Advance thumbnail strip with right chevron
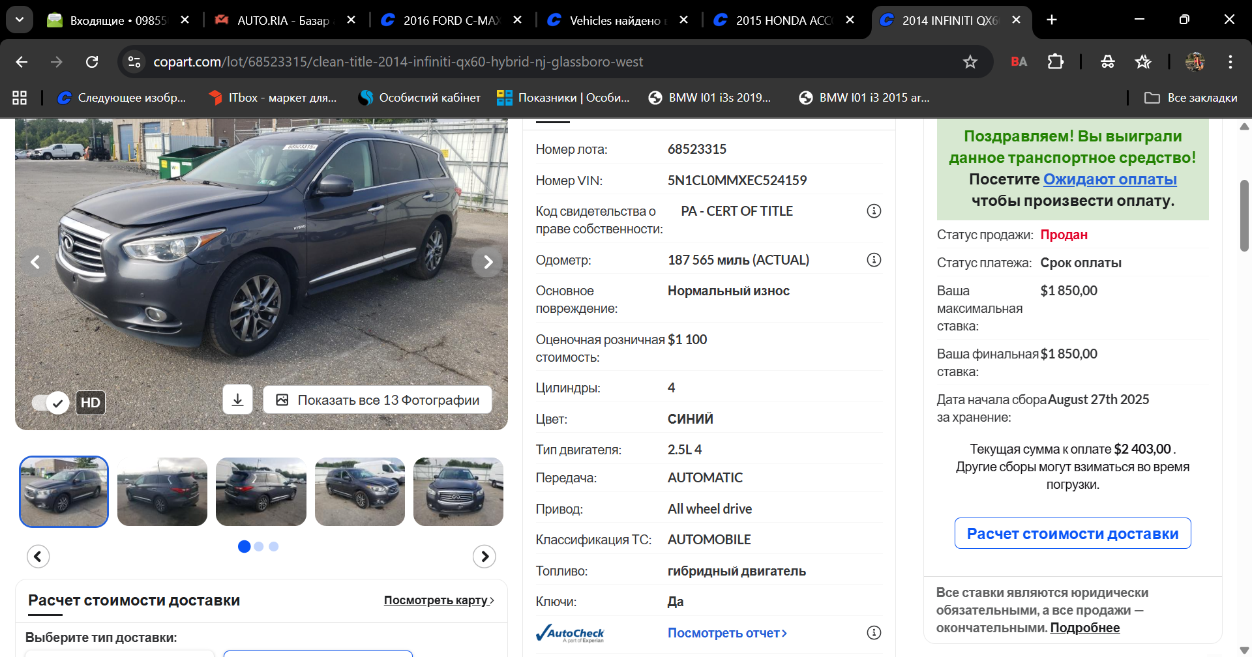The height and width of the screenshot is (657, 1252). click(x=484, y=556)
